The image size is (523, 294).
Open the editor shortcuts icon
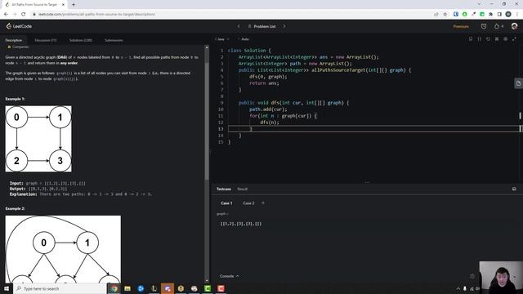click(x=497, y=39)
